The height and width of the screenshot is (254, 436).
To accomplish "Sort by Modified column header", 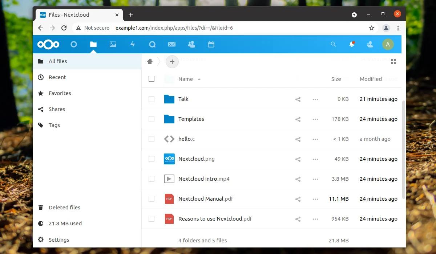I will (x=371, y=79).
